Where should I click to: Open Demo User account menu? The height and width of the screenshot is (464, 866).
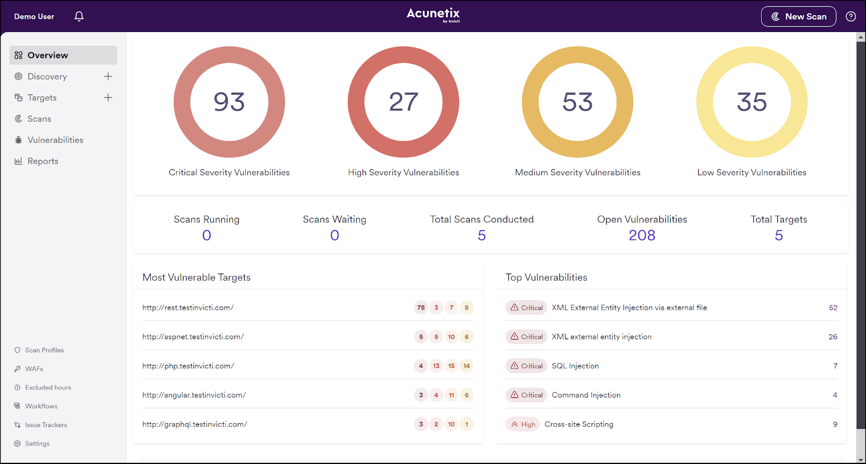(x=34, y=17)
